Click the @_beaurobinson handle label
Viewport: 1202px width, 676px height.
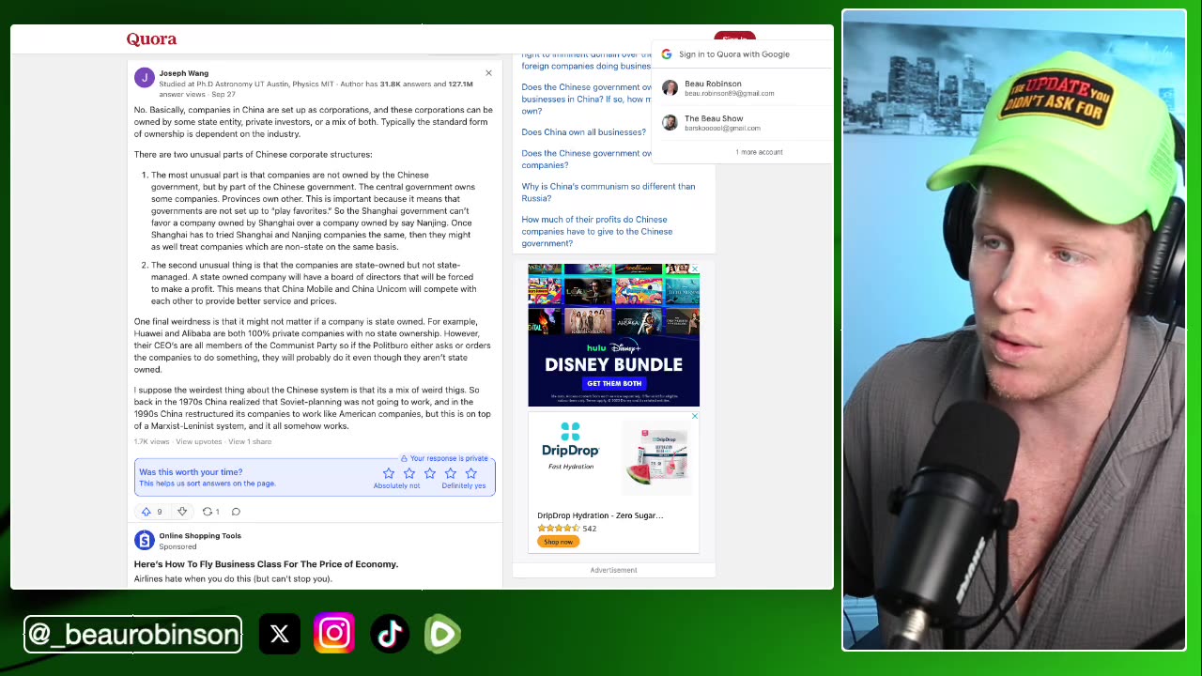click(133, 635)
